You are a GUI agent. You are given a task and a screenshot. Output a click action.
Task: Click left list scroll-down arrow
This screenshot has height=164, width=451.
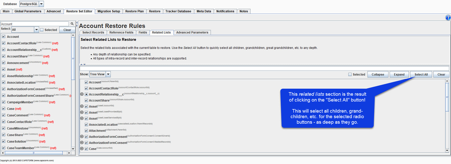pos(73,149)
